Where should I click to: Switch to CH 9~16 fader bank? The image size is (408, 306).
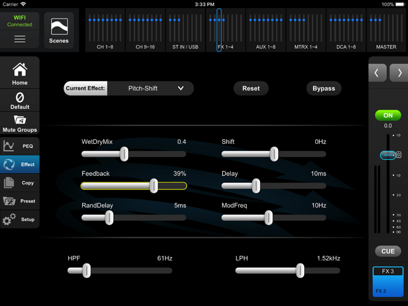point(145,30)
